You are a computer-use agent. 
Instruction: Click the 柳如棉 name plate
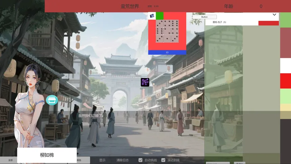coord(47,155)
